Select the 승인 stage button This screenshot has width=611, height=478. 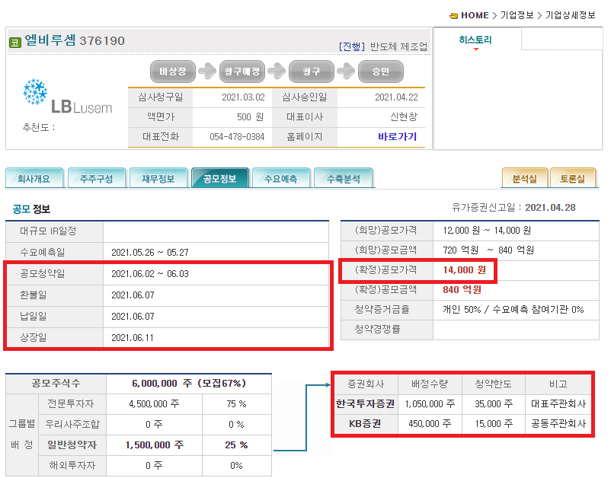pyautogui.click(x=381, y=72)
